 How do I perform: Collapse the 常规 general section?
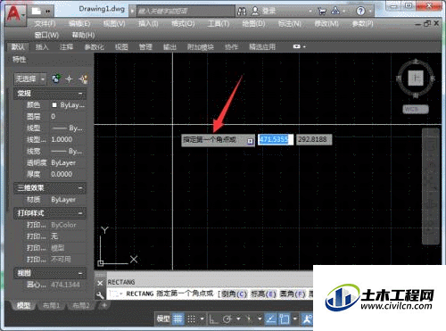click(x=80, y=94)
